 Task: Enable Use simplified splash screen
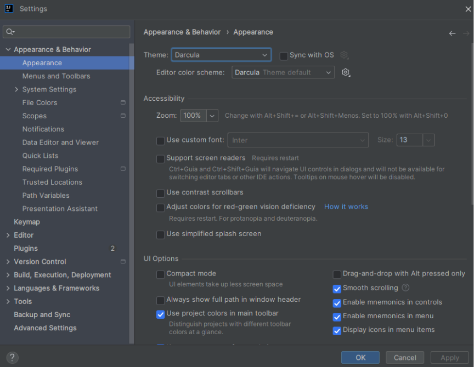pyautogui.click(x=160, y=235)
